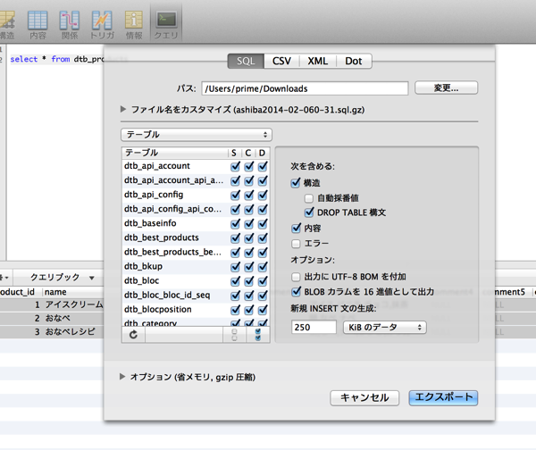Expand オプション (省メモリ, gzip 圧縮) section
Viewport: 536px width, 450px height.
point(124,377)
